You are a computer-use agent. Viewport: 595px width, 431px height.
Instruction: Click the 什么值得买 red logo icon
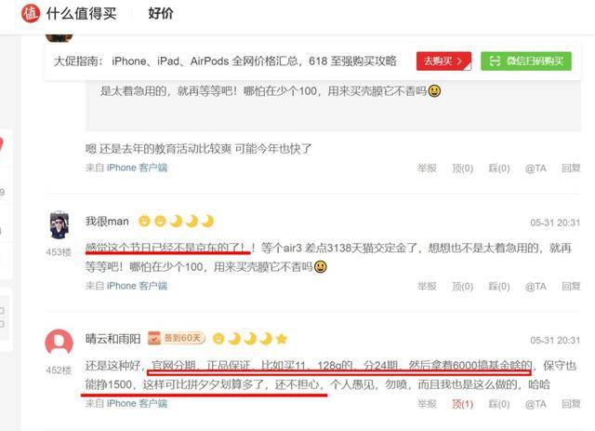tap(31, 13)
